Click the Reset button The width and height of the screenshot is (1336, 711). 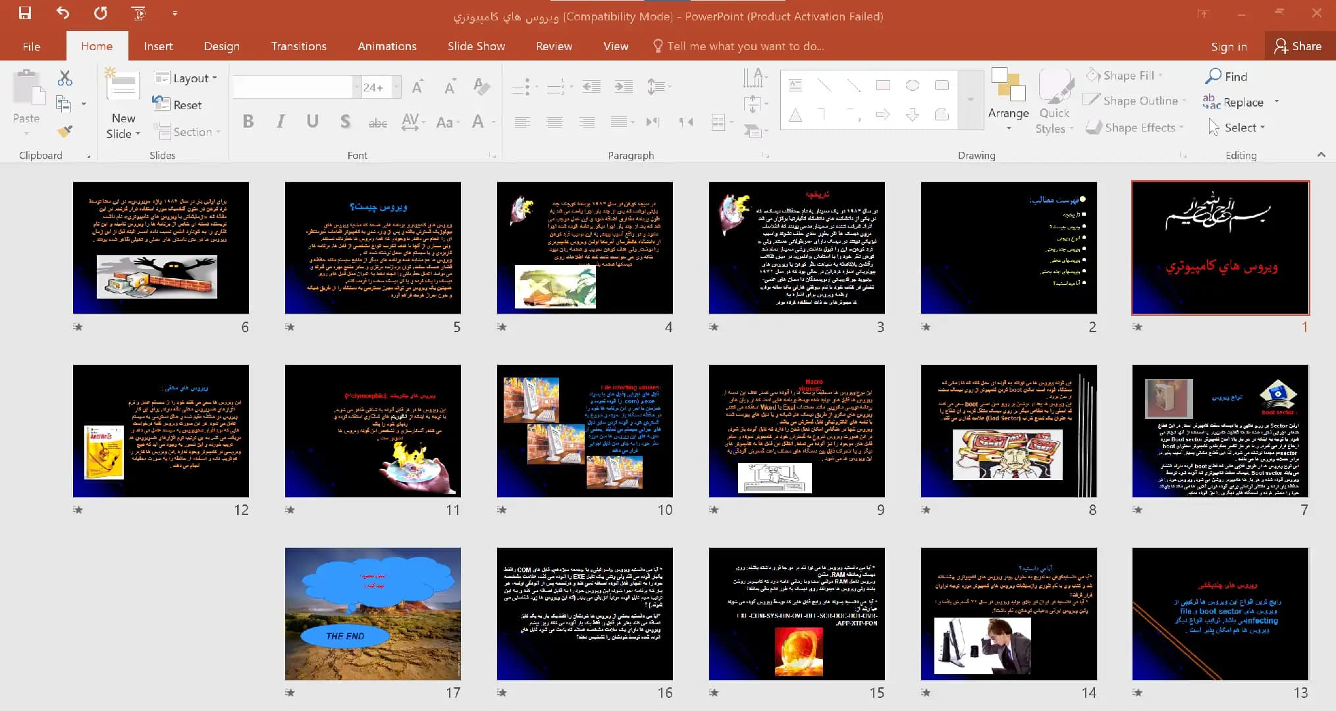(x=178, y=105)
